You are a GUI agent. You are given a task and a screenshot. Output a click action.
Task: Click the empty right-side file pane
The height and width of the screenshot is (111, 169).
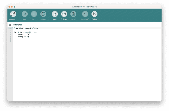pyautogui.click(x=131, y=60)
